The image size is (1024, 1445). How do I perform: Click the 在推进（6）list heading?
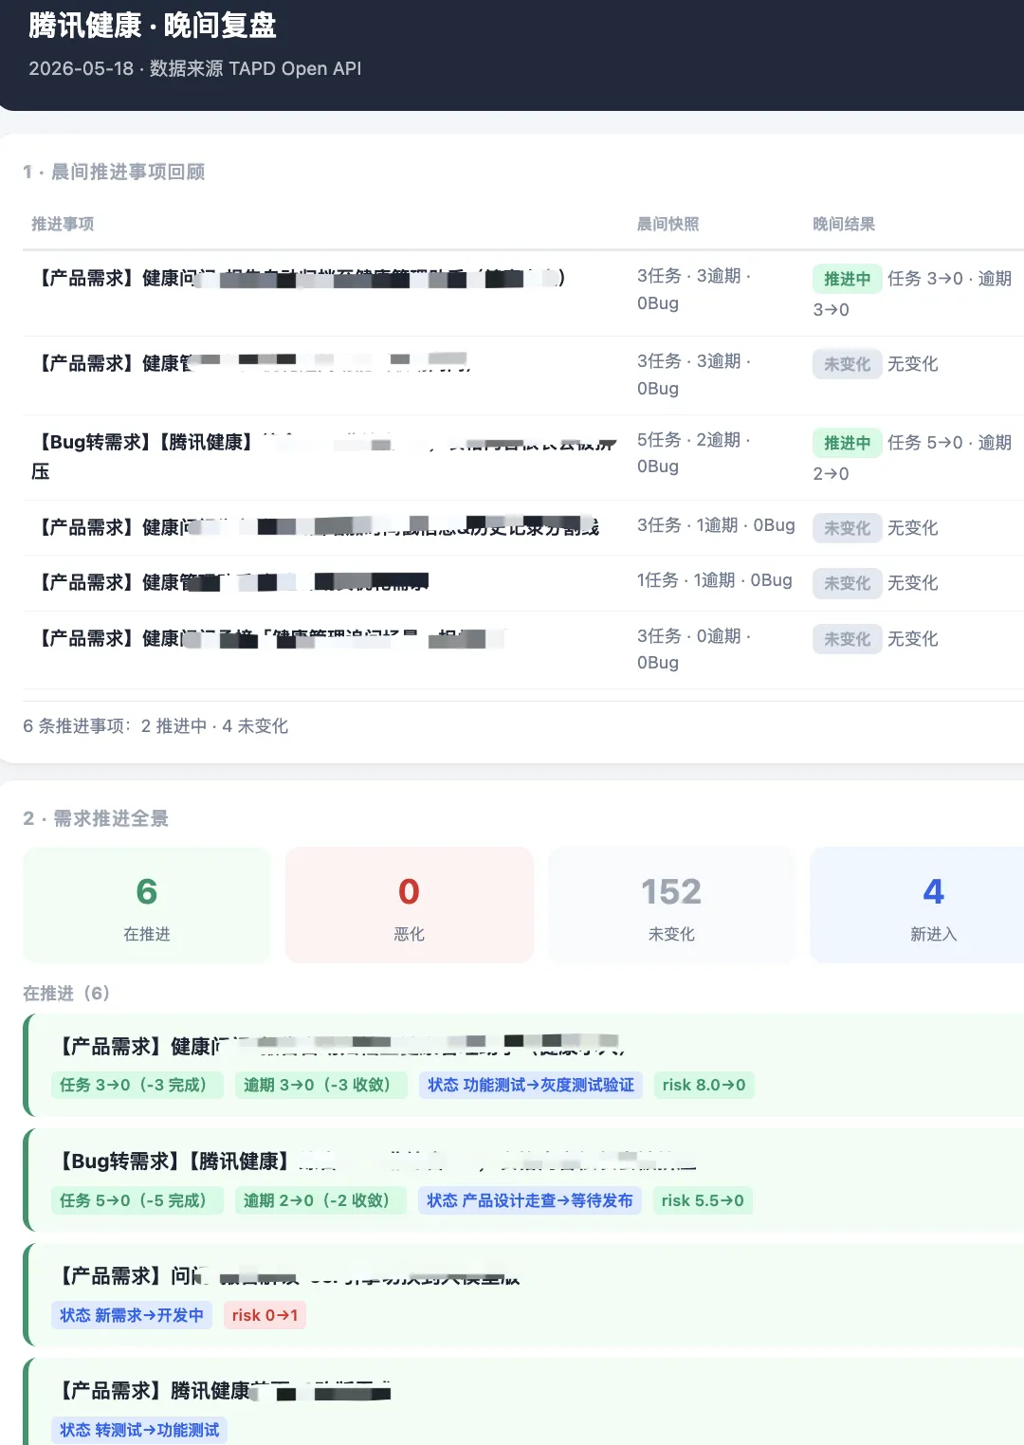click(66, 993)
